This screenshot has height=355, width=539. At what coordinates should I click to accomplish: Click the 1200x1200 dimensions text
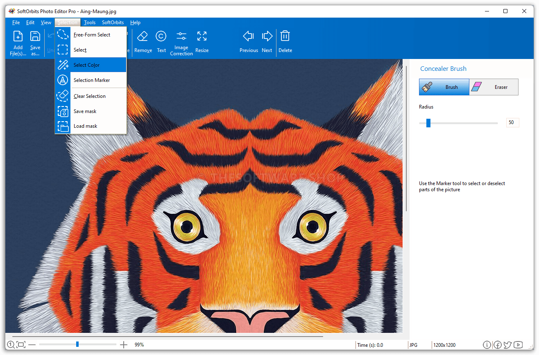click(445, 345)
